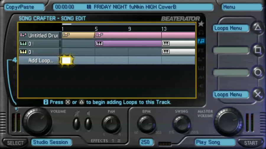This screenshot has height=149, width=266.
Task: Click the green keyboard icon of second track
Action: point(23,44)
